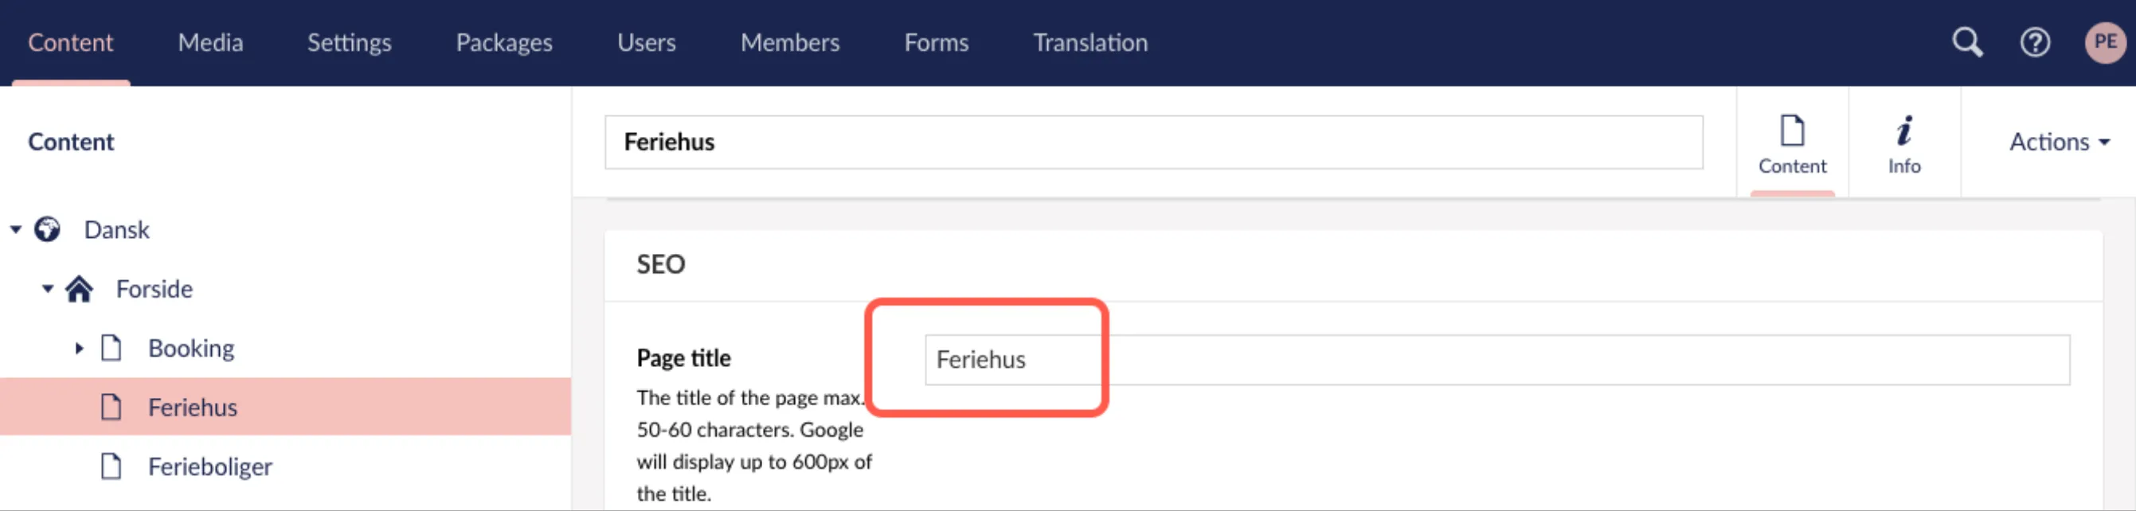Image resolution: width=2136 pixels, height=511 pixels.
Task: Collapse the Dansk tree node arrow
Action: [x=16, y=229]
